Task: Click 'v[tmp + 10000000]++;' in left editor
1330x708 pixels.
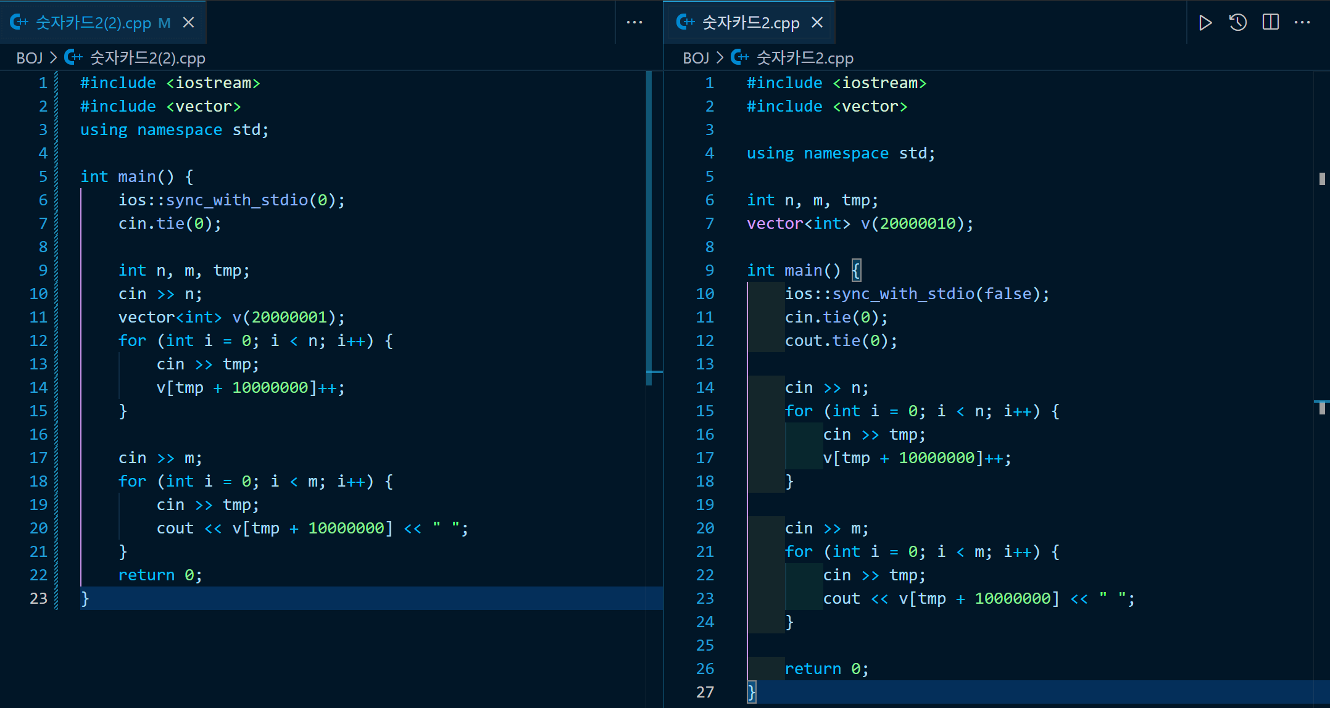Action: pos(251,388)
